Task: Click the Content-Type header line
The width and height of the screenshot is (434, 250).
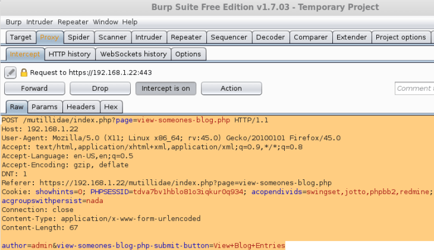Action: [101, 219]
